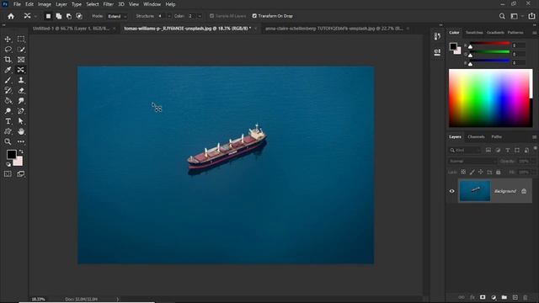Image resolution: width=539 pixels, height=303 pixels.
Task: Toggle lock position in Layers panel
Action: pos(481,172)
